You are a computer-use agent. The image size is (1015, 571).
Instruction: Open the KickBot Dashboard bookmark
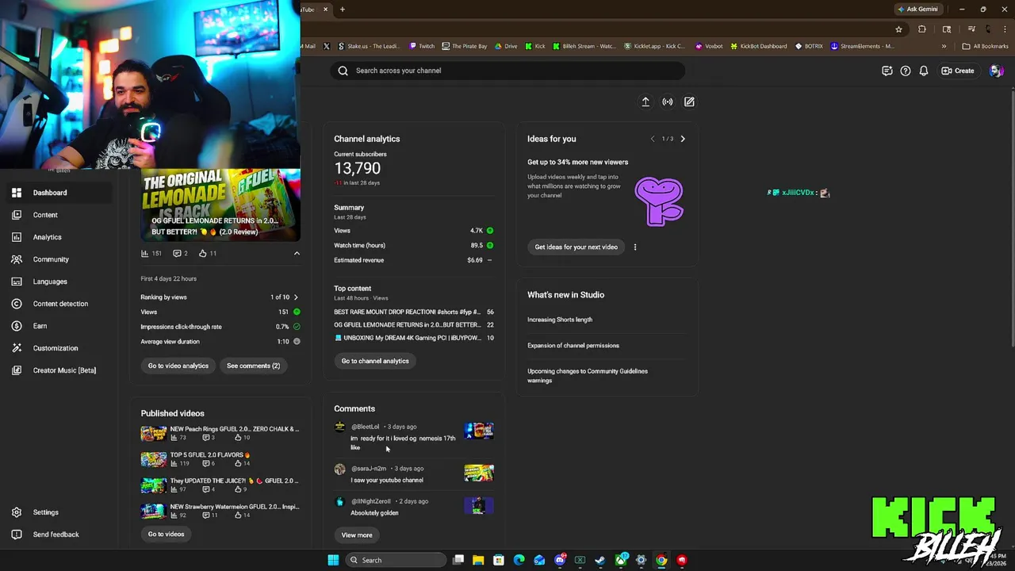(758, 46)
